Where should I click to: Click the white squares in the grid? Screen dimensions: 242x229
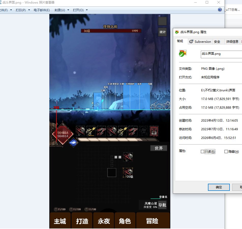118,157
